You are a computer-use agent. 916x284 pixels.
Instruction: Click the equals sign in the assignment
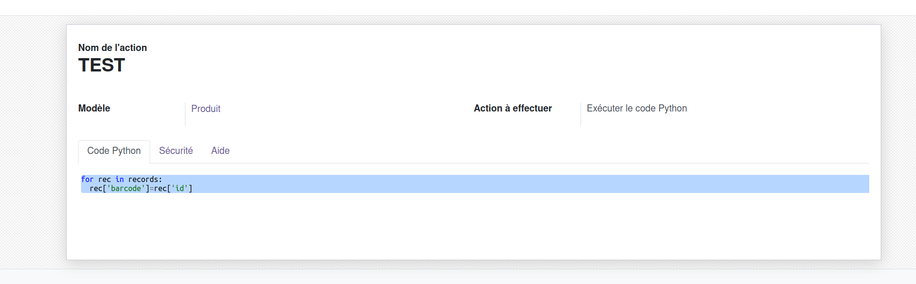pos(152,189)
